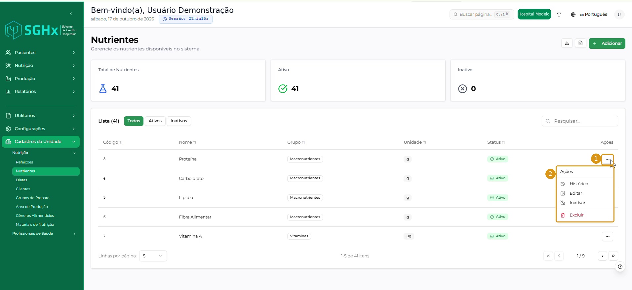
Task: Go to the previous page of results
Action: coord(559,256)
